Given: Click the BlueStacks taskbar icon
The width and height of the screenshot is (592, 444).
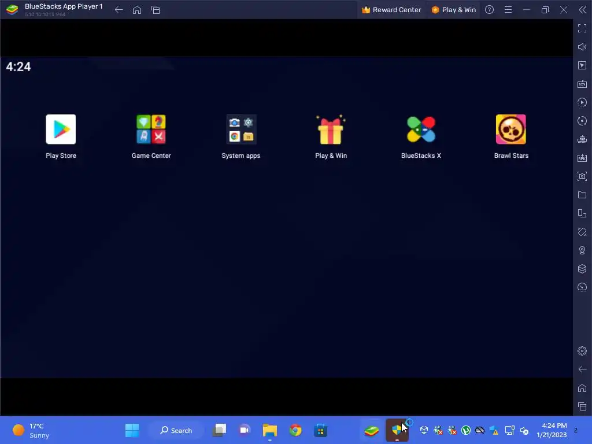Looking at the screenshot, I should pos(372,430).
